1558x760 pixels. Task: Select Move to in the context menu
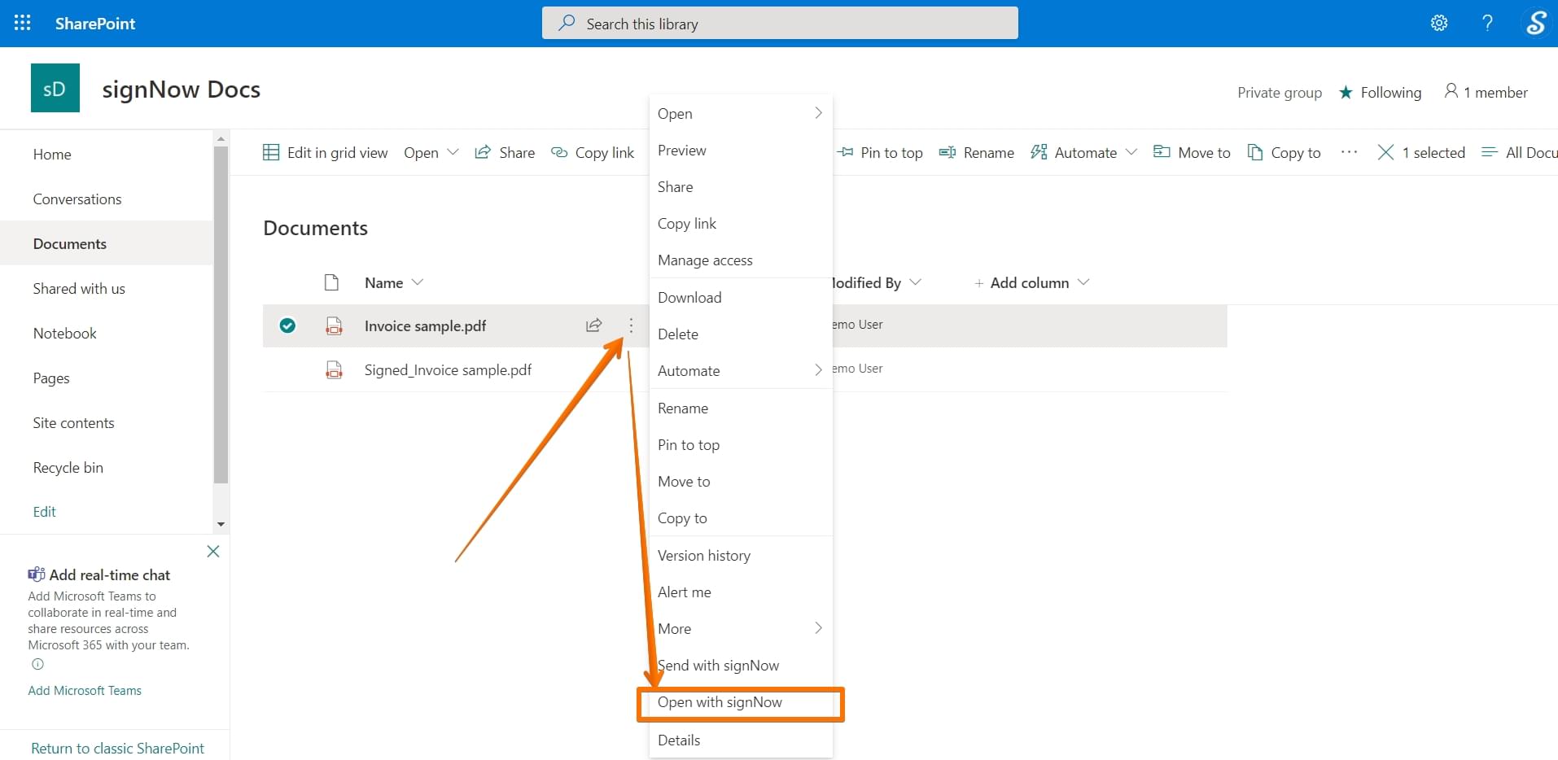[x=741, y=481]
